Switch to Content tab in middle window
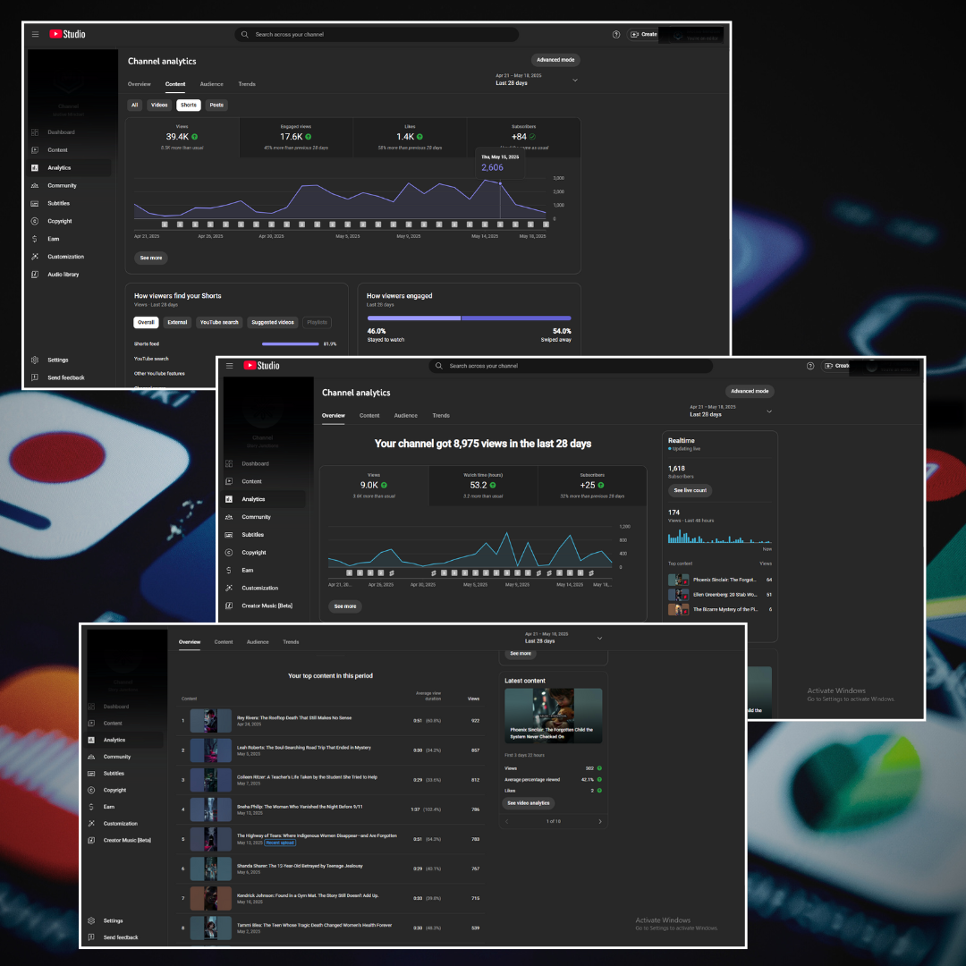The height and width of the screenshot is (966, 966). pyautogui.click(x=369, y=416)
